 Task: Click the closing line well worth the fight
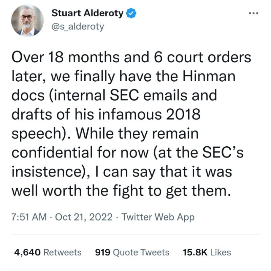point(78,191)
